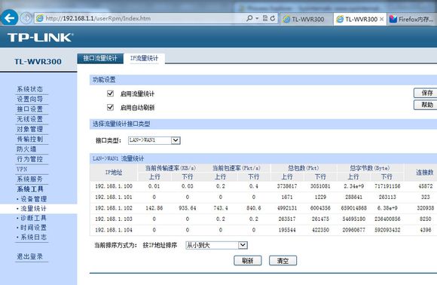Viewport: 437px width, 285px height.
Task: Select the IP流量统计 tab
Action: 144,58
